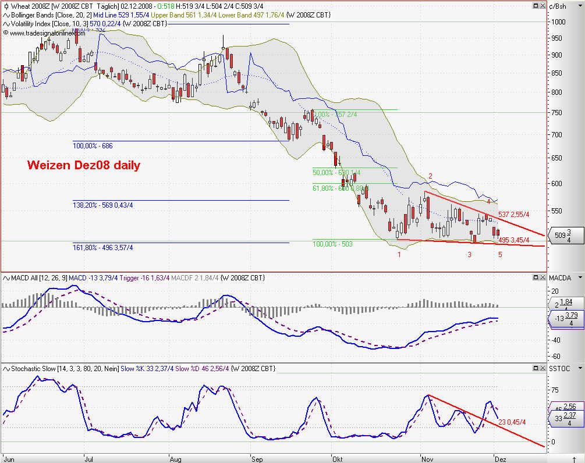
Task: Click the red wave label 1
Action: click(399, 255)
